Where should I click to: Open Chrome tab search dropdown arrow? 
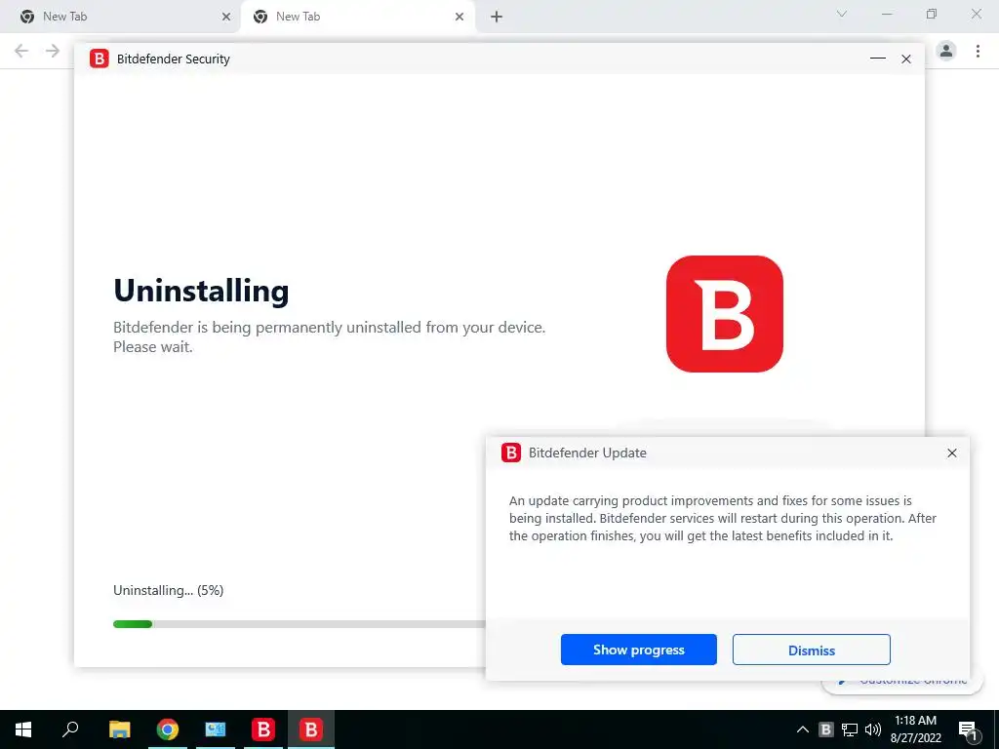point(842,14)
